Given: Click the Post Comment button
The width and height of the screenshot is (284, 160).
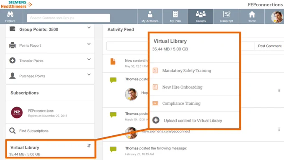Looking at the screenshot, I should 269,46.
